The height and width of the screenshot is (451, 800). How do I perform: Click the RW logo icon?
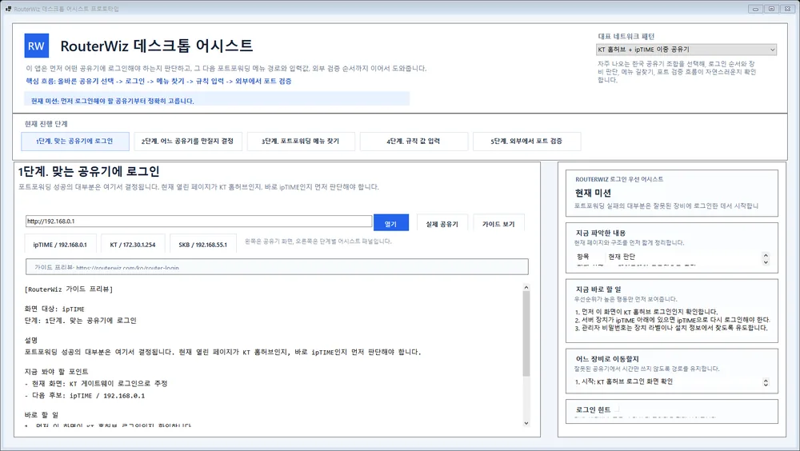(x=36, y=46)
